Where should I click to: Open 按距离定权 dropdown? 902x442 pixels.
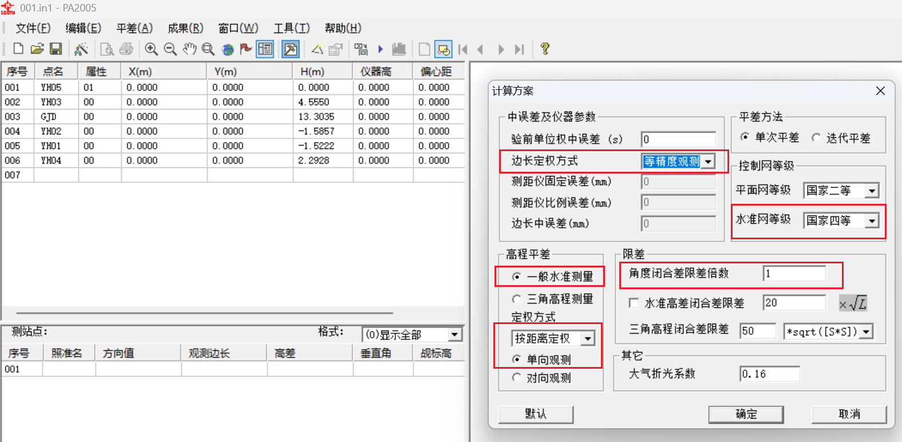pos(588,339)
